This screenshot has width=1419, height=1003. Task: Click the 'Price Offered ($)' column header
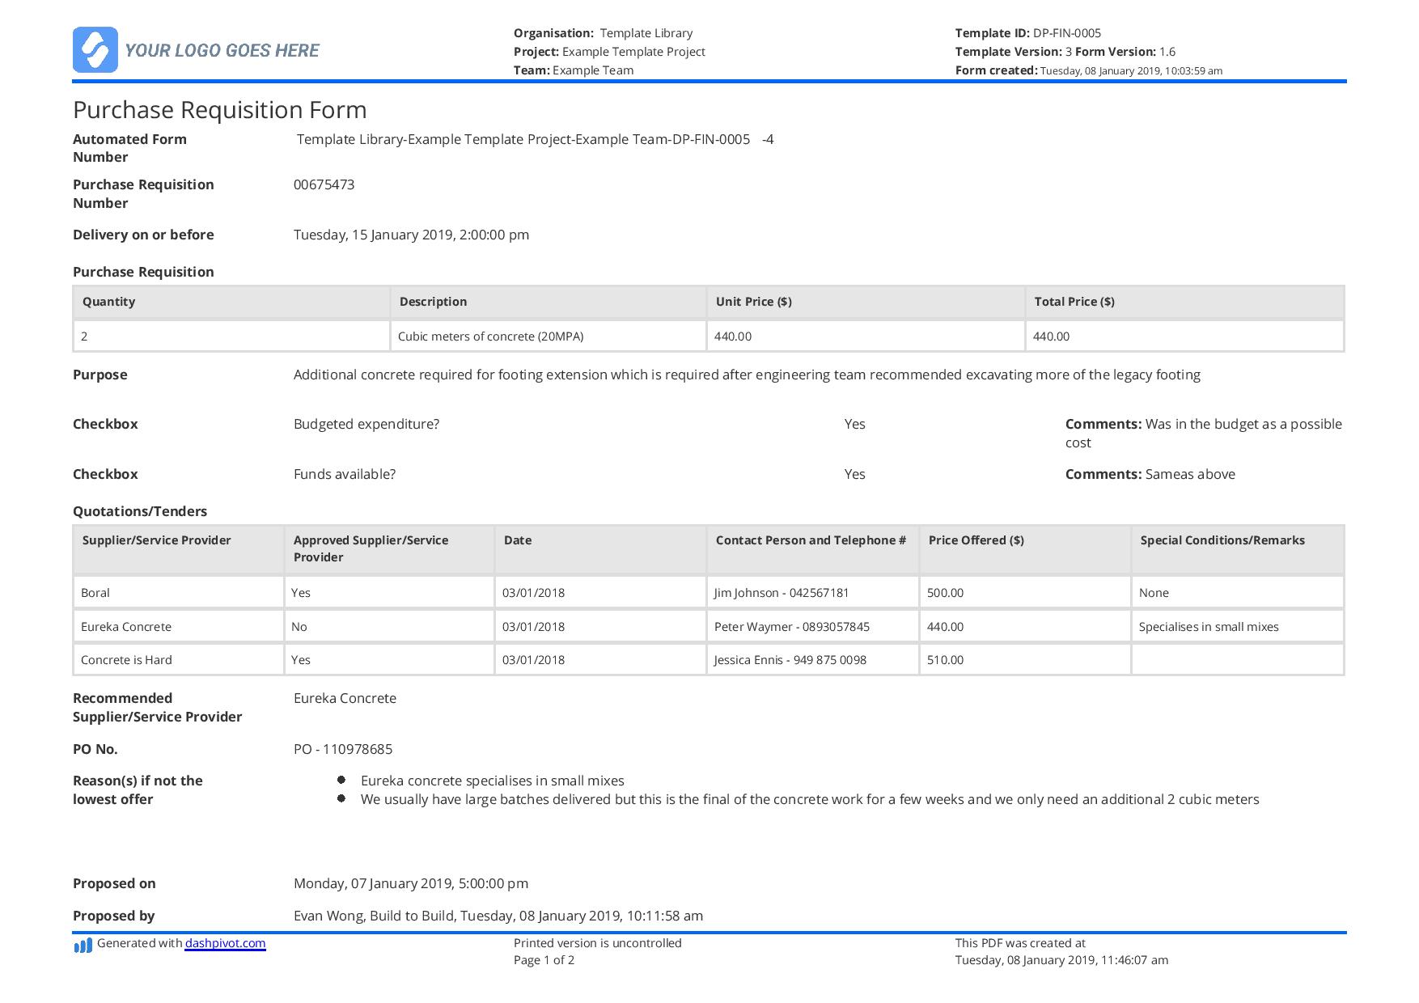[x=977, y=540]
